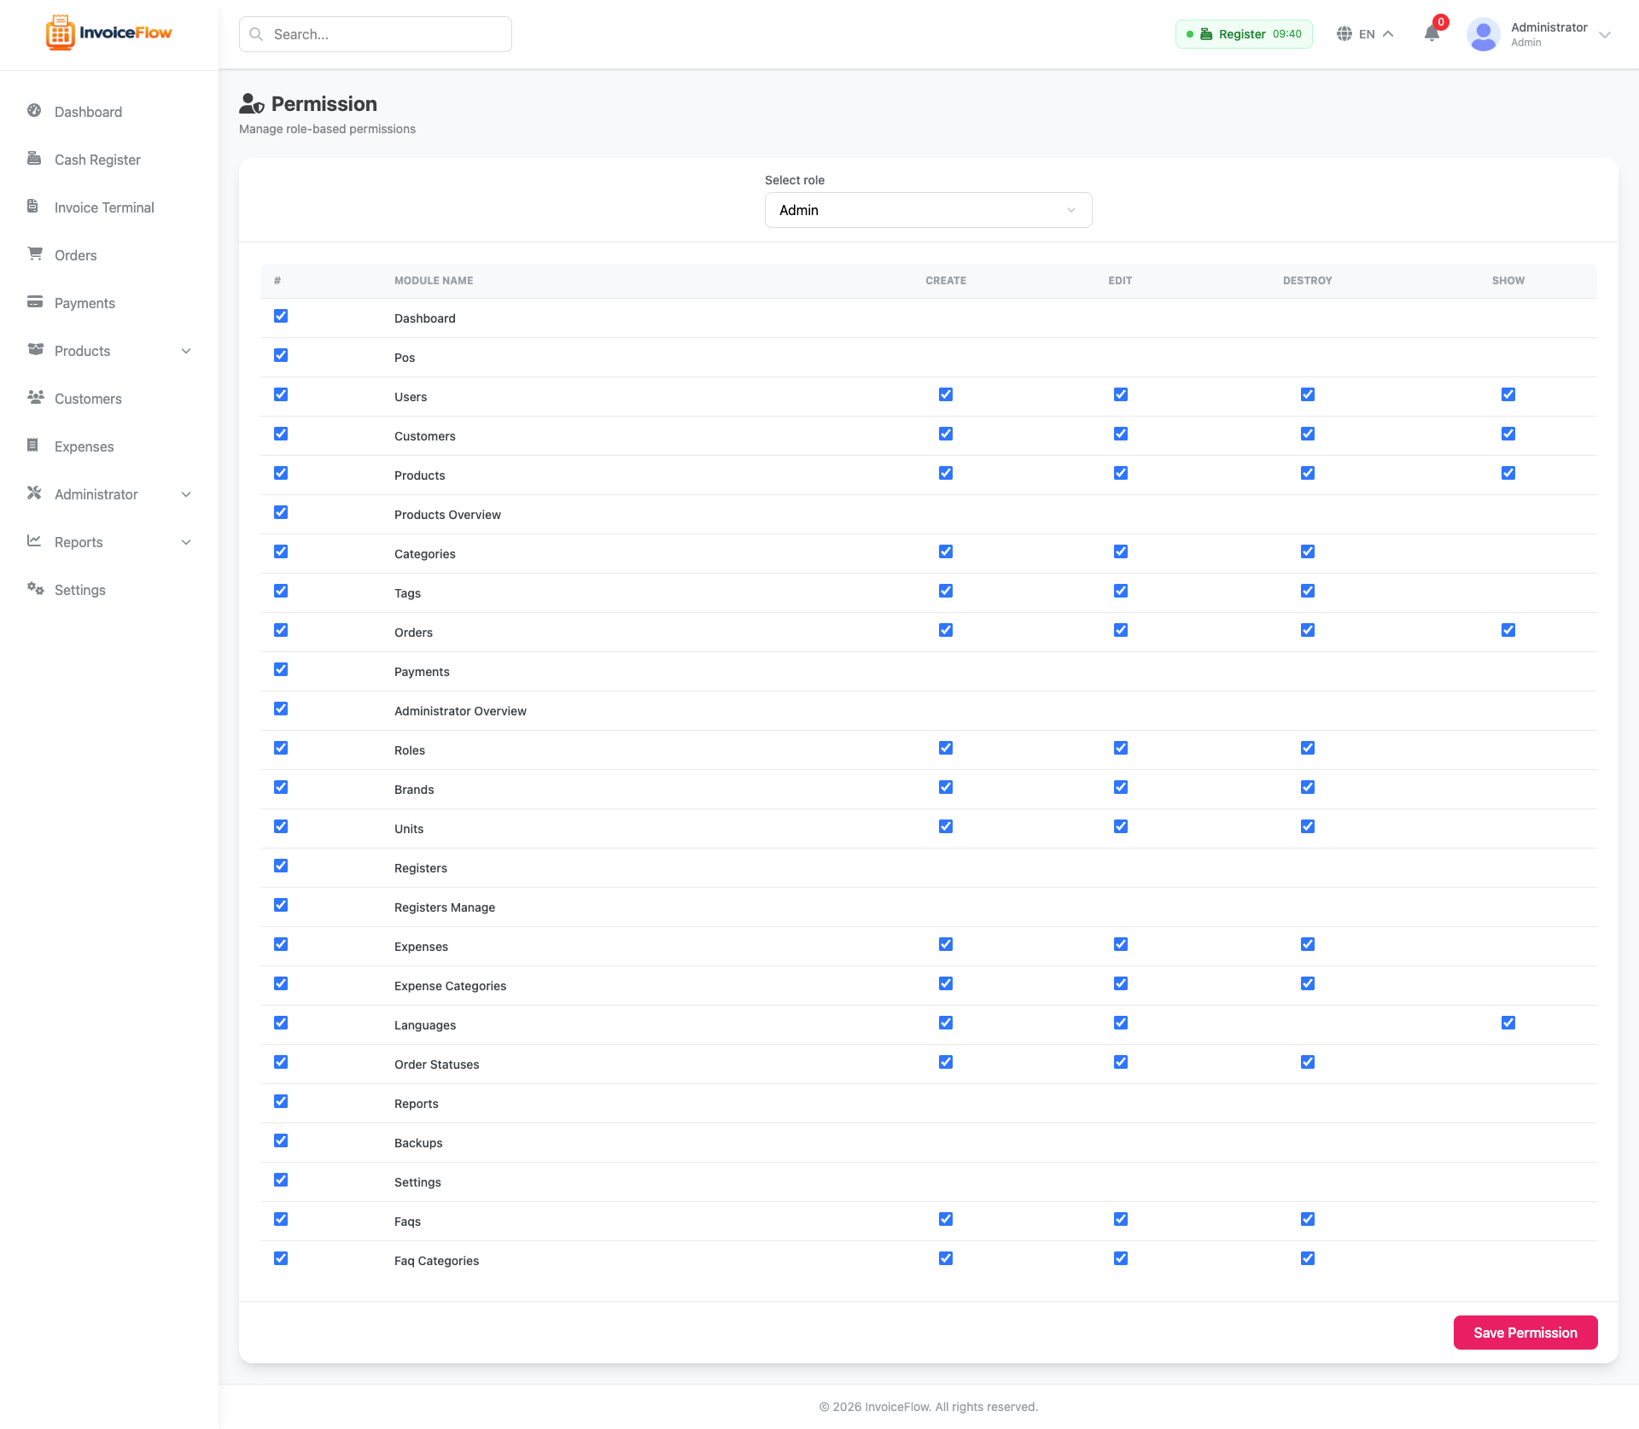Screen dimensions: 1639x1429
Task: Click the DESTROY column header
Action: click(x=1308, y=281)
